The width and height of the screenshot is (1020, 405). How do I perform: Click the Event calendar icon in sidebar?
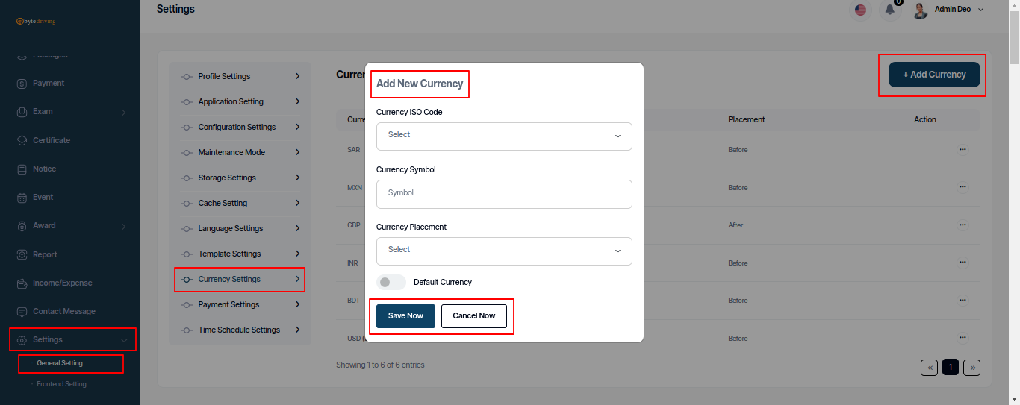coord(22,198)
